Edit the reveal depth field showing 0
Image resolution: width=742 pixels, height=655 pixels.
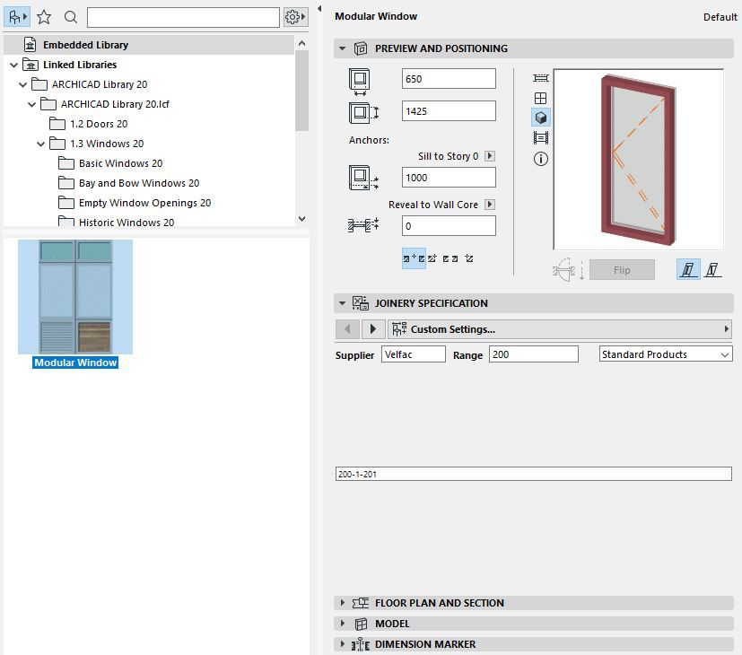(x=449, y=226)
